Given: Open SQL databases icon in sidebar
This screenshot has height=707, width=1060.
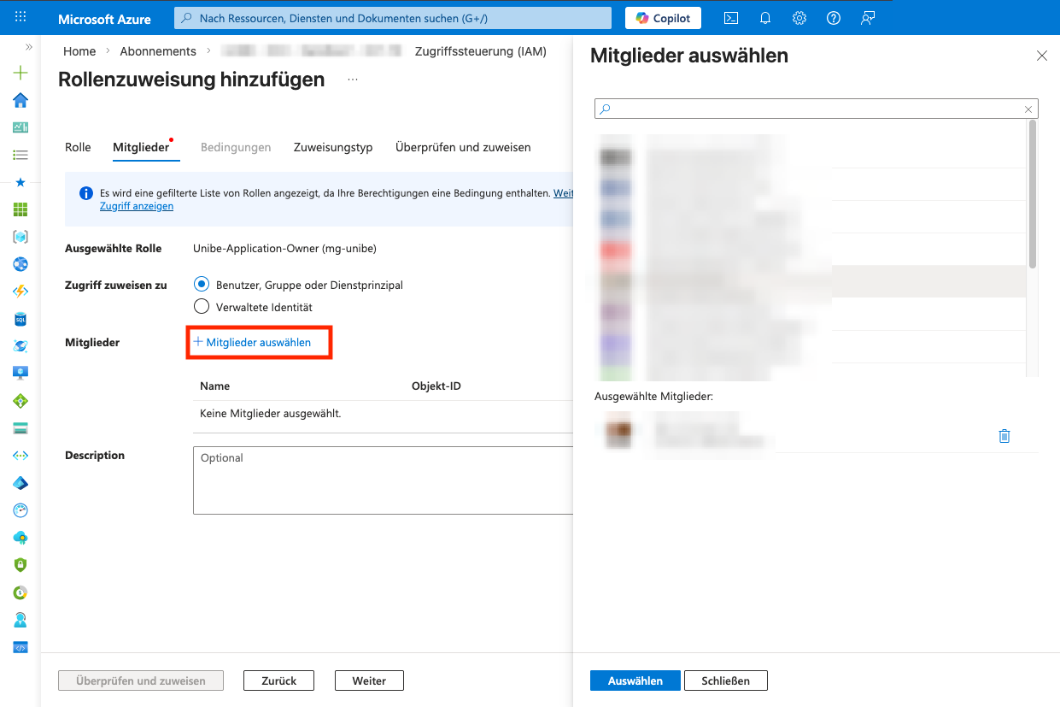Looking at the screenshot, I should 20,319.
